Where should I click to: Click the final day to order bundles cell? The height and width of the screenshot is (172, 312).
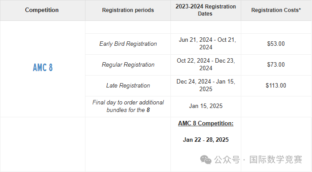coord(128,106)
